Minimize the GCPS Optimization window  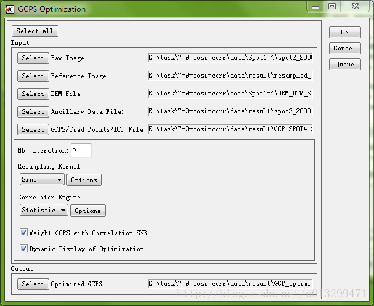316,7
